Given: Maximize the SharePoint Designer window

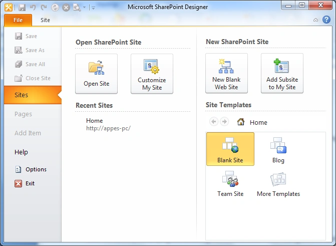Looking at the screenshot, I should coord(302,5).
